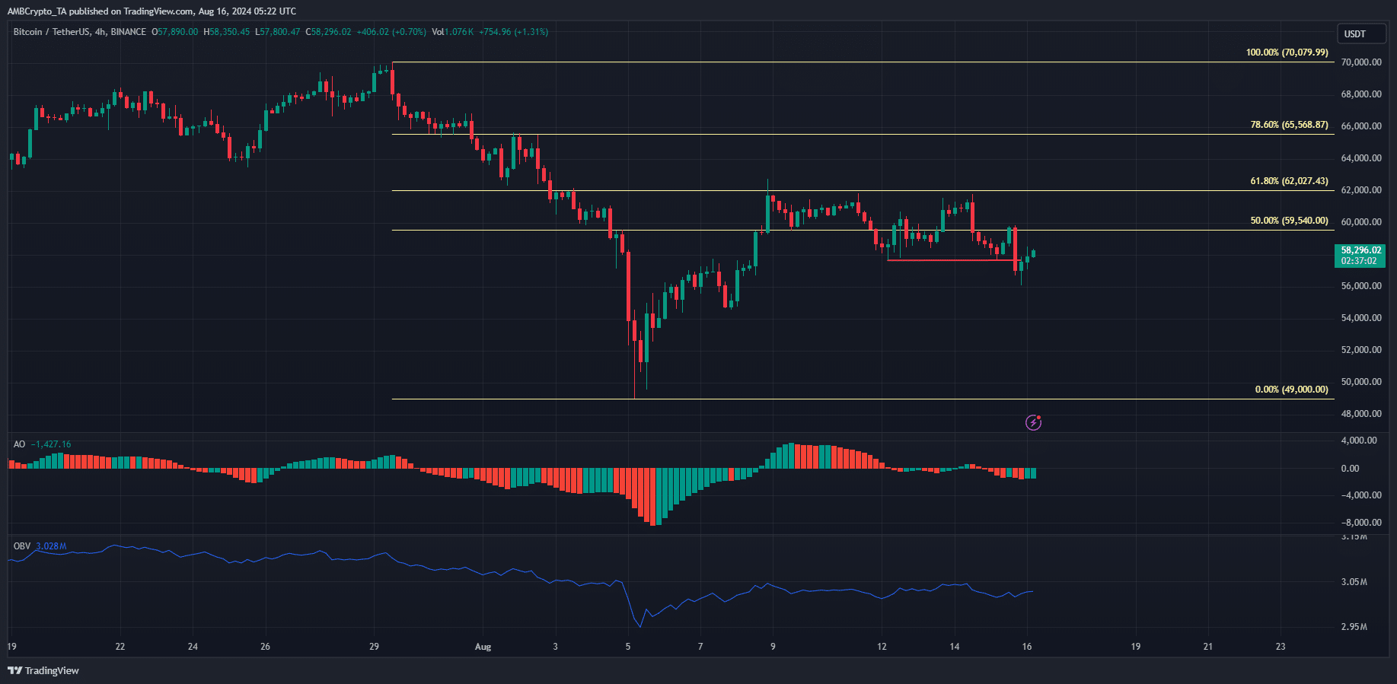The width and height of the screenshot is (1397, 684).
Task: Click date 26 on the time axis
Action: point(265,647)
